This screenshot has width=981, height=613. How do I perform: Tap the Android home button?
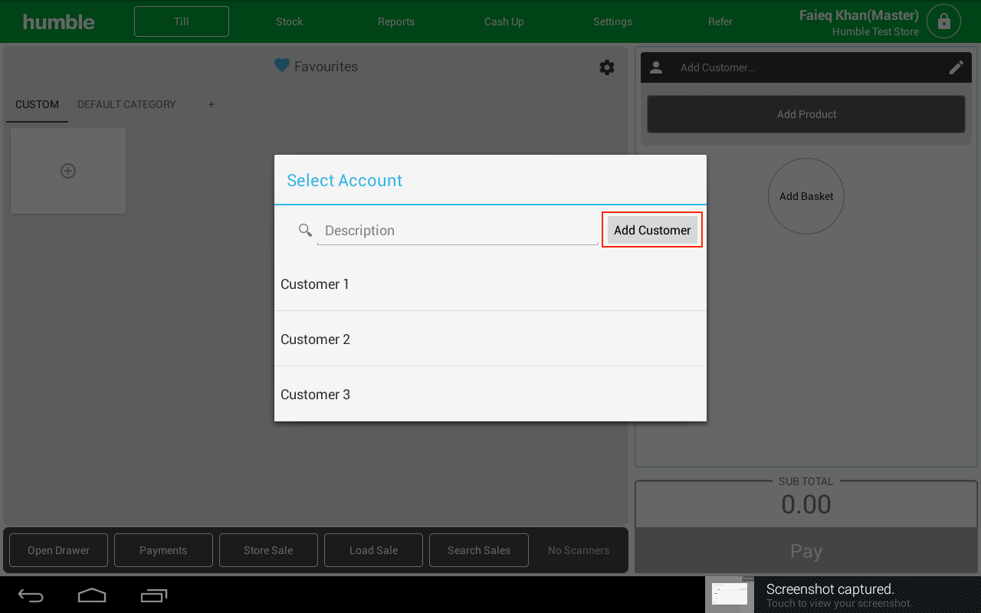coord(92,595)
